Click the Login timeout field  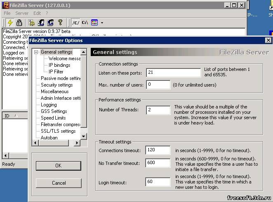point(158,182)
